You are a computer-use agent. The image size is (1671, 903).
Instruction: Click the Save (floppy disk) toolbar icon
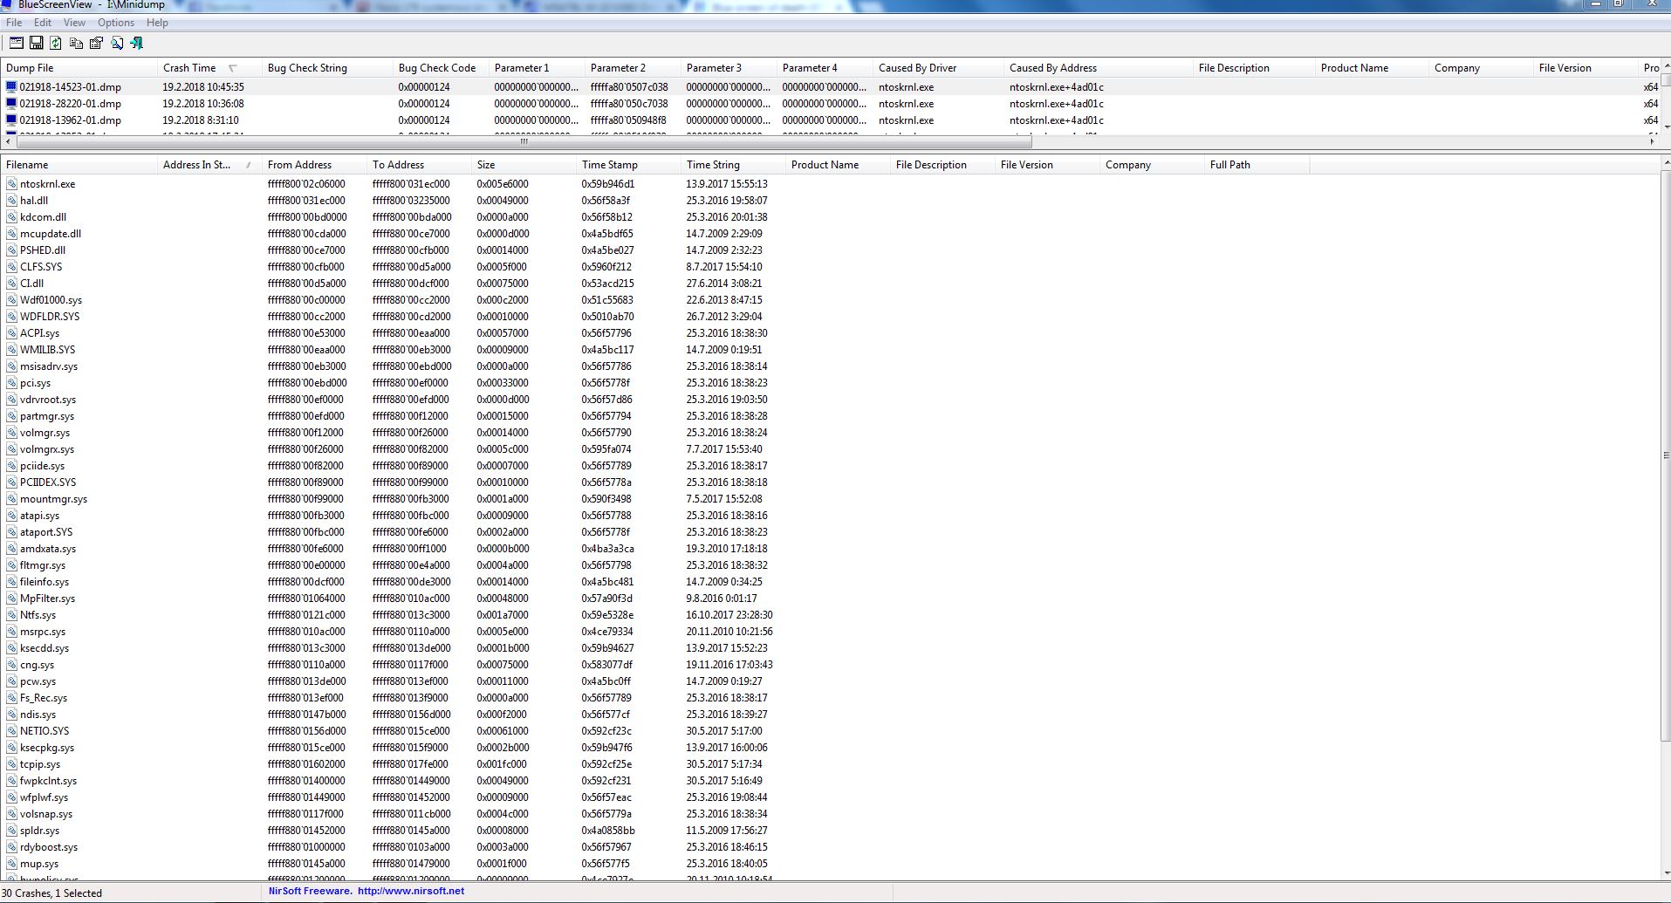36,43
